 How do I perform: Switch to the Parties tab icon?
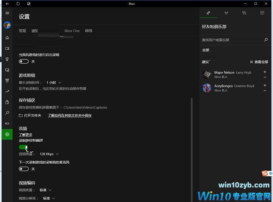[226, 13]
